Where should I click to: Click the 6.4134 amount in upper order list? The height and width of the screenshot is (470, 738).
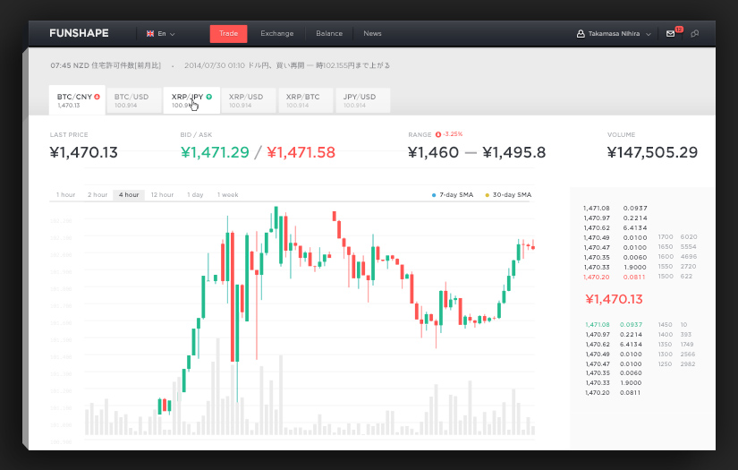pyautogui.click(x=635, y=228)
